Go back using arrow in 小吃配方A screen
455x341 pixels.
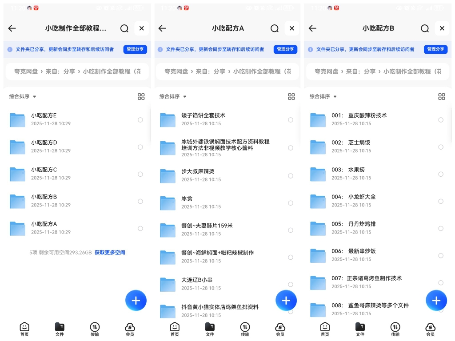pyautogui.click(x=162, y=28)
